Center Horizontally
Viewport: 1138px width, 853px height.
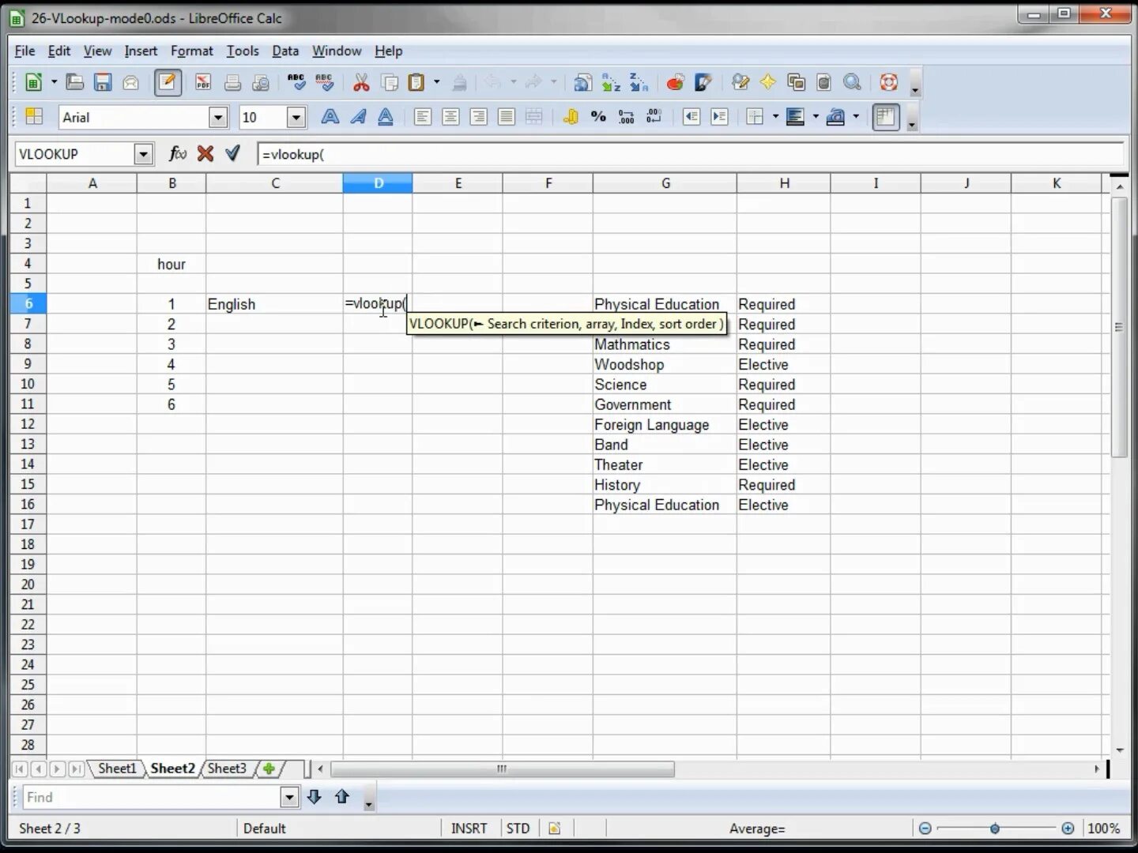coord(450,117)
